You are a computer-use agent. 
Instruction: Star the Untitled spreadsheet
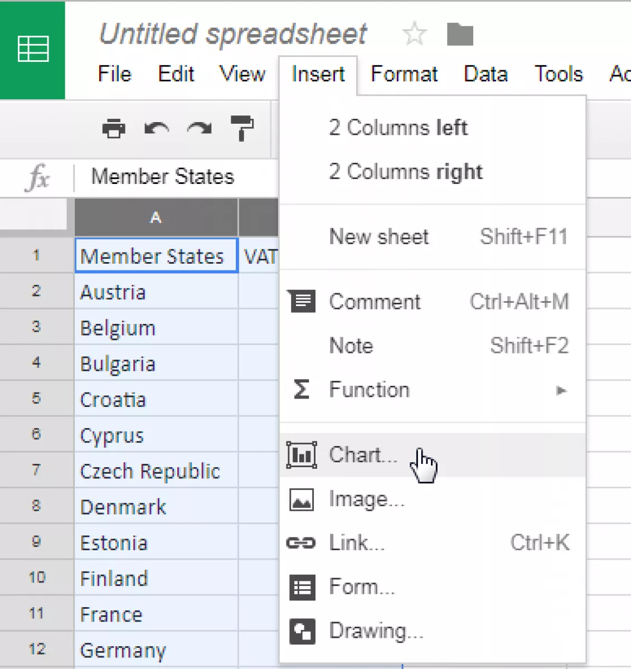pyautogui.click(x=414, y=34)
